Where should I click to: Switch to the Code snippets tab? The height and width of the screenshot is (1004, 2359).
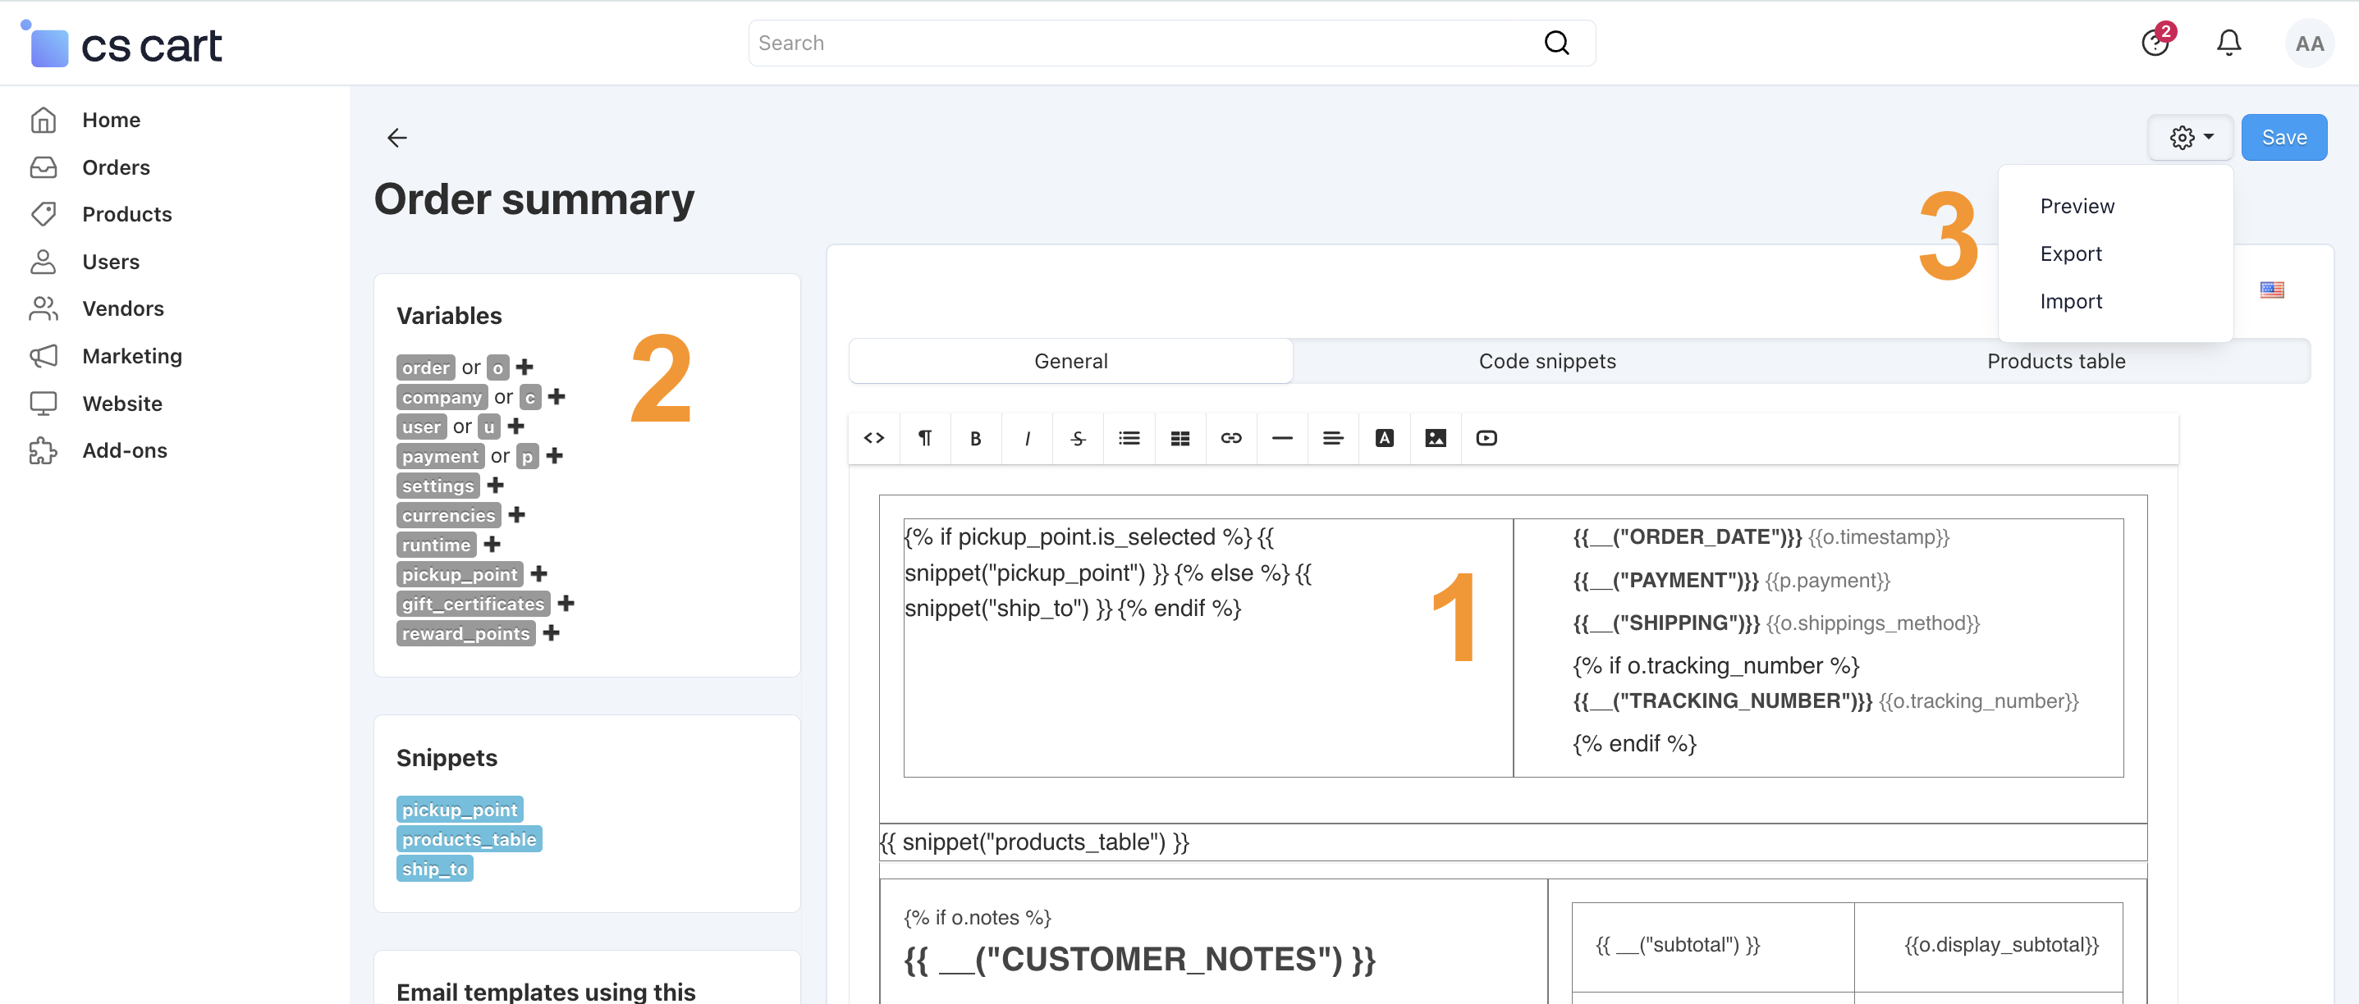pyautogui.click(x=1546, y=362)
